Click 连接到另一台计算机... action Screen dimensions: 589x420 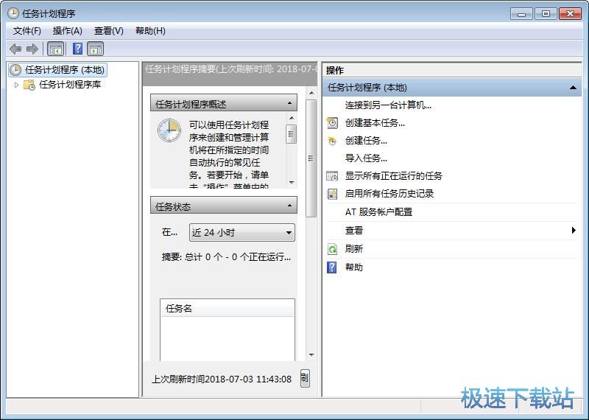coord(388,105)
